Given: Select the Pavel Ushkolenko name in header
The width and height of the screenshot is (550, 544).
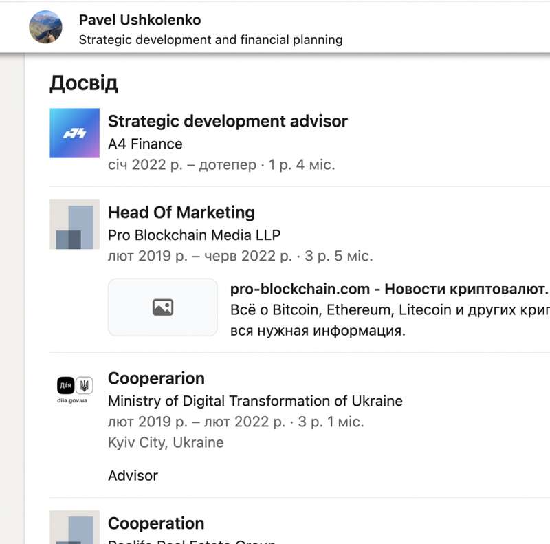Looking at the screenshot, I should pos(140,20).
